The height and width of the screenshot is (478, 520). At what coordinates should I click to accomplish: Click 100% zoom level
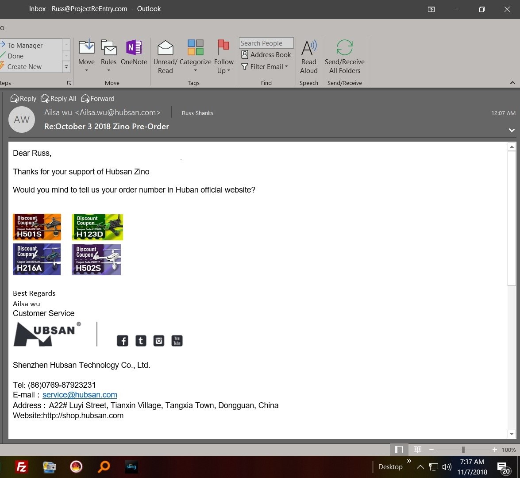509,450
